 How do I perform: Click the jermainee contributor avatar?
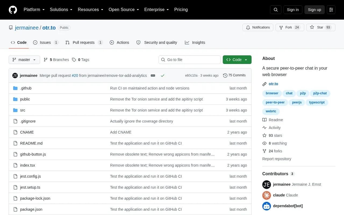click(x=267, y=184)
